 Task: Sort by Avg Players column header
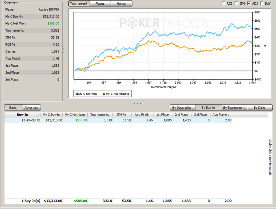click(x=221, y=115)
